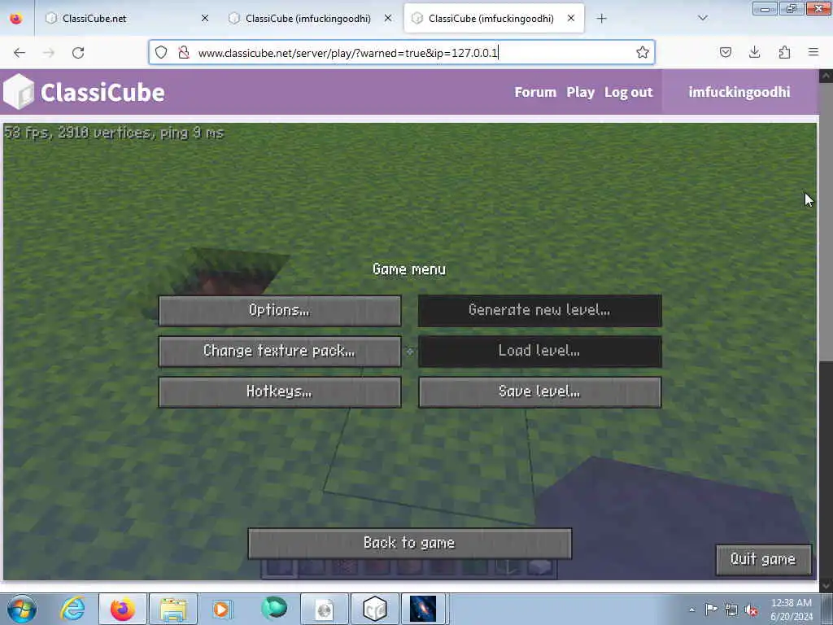This screenshot has width=833, height=625.
Task: Reload the page with refresh icon
Action: point(78,53)
